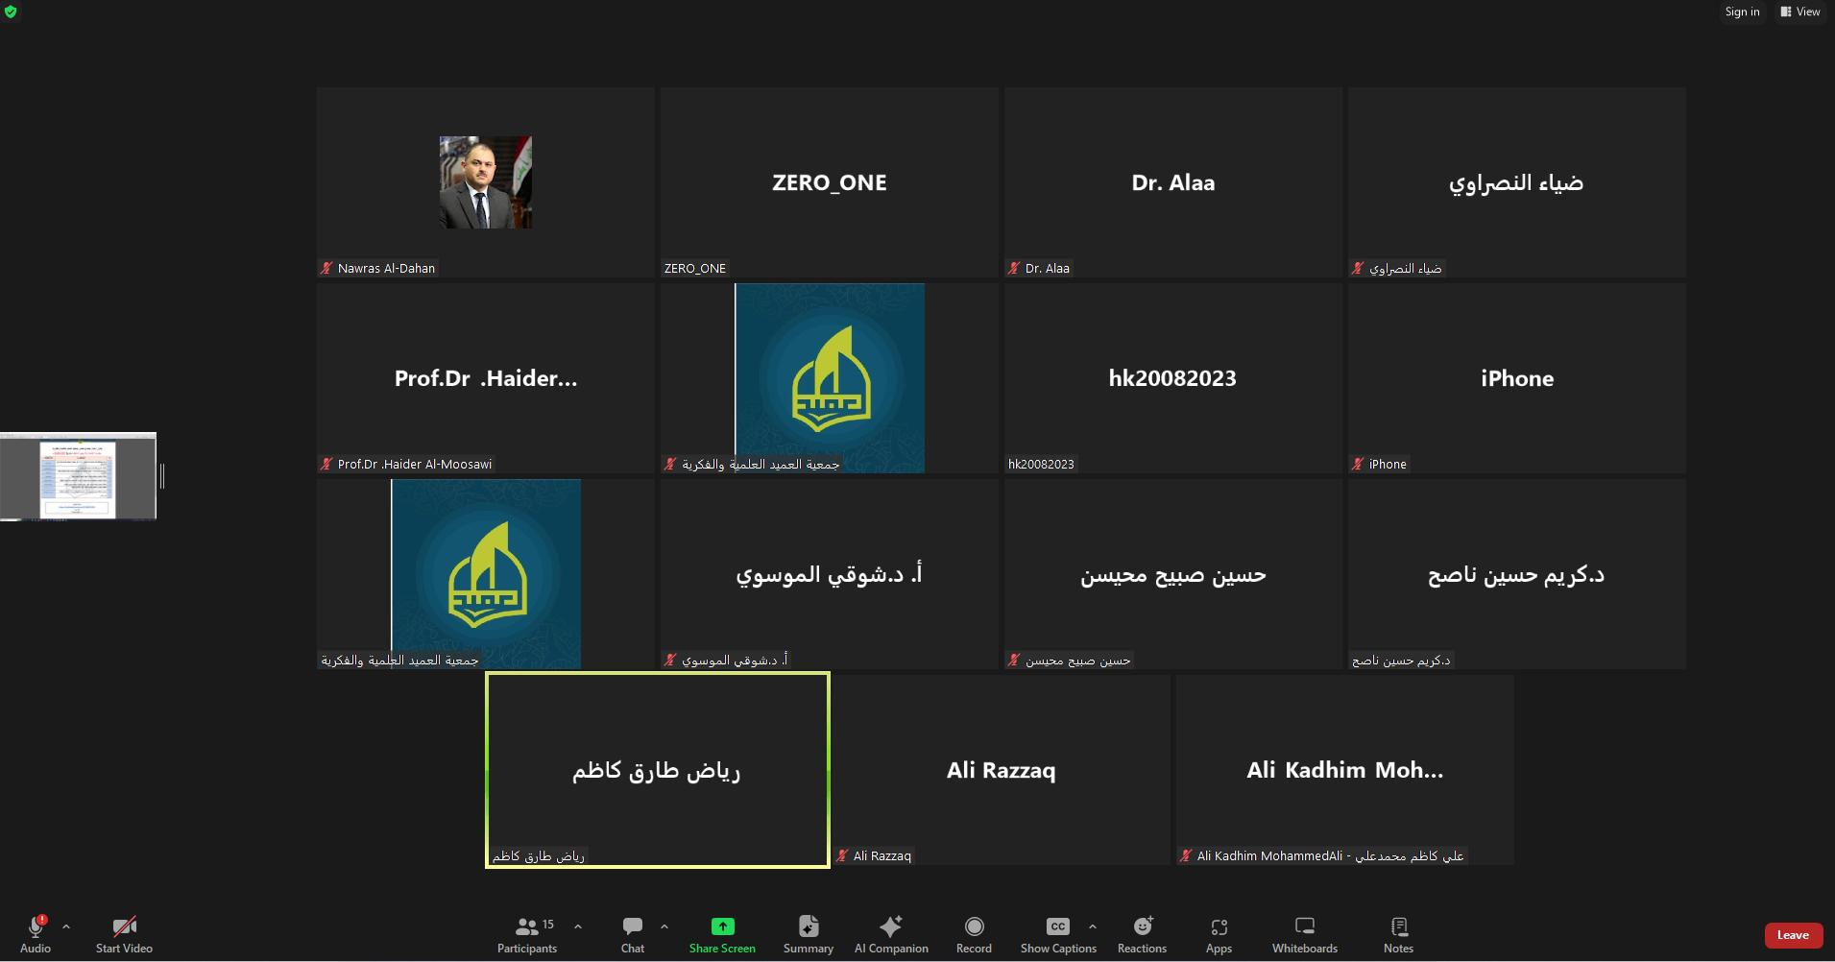Open the View layout menu
The height and width of the screenshot is (962, 1835).
1800,12
